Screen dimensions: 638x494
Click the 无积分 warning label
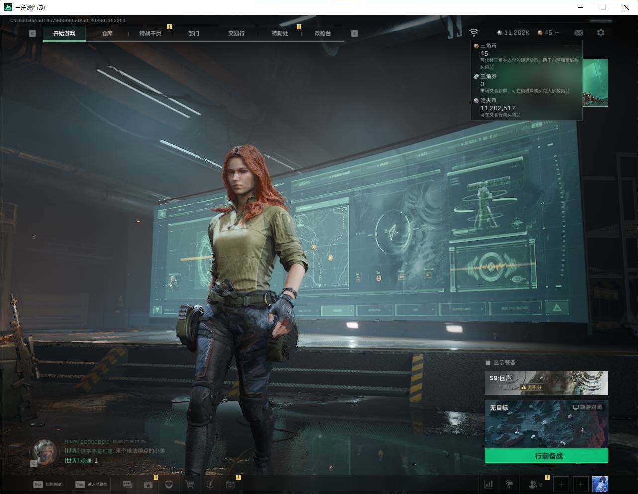(531, 387)
